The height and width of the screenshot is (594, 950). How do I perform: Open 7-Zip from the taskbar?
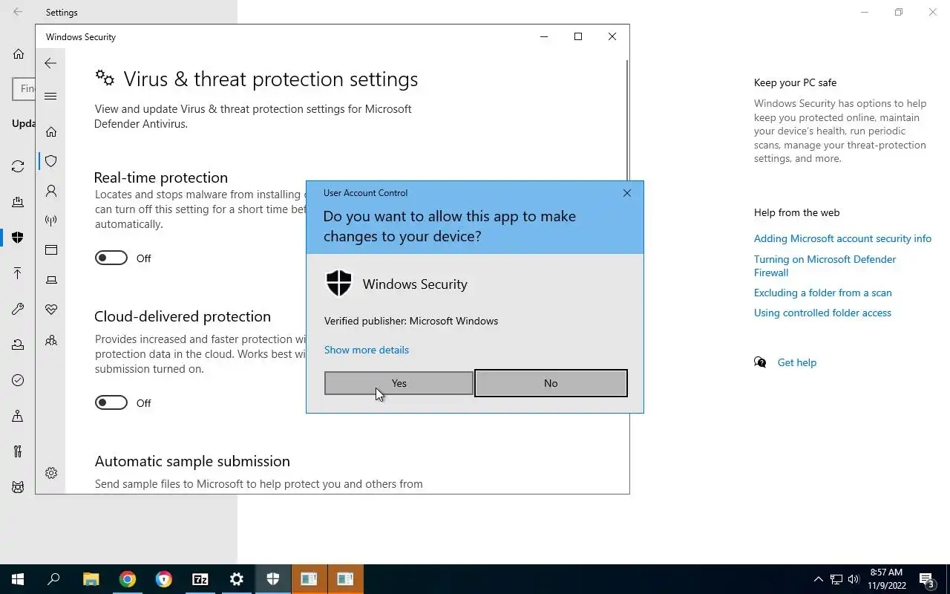(200, 579)
